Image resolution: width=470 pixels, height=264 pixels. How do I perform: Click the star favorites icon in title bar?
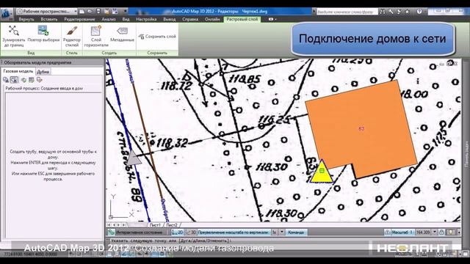tap(407, 12)
